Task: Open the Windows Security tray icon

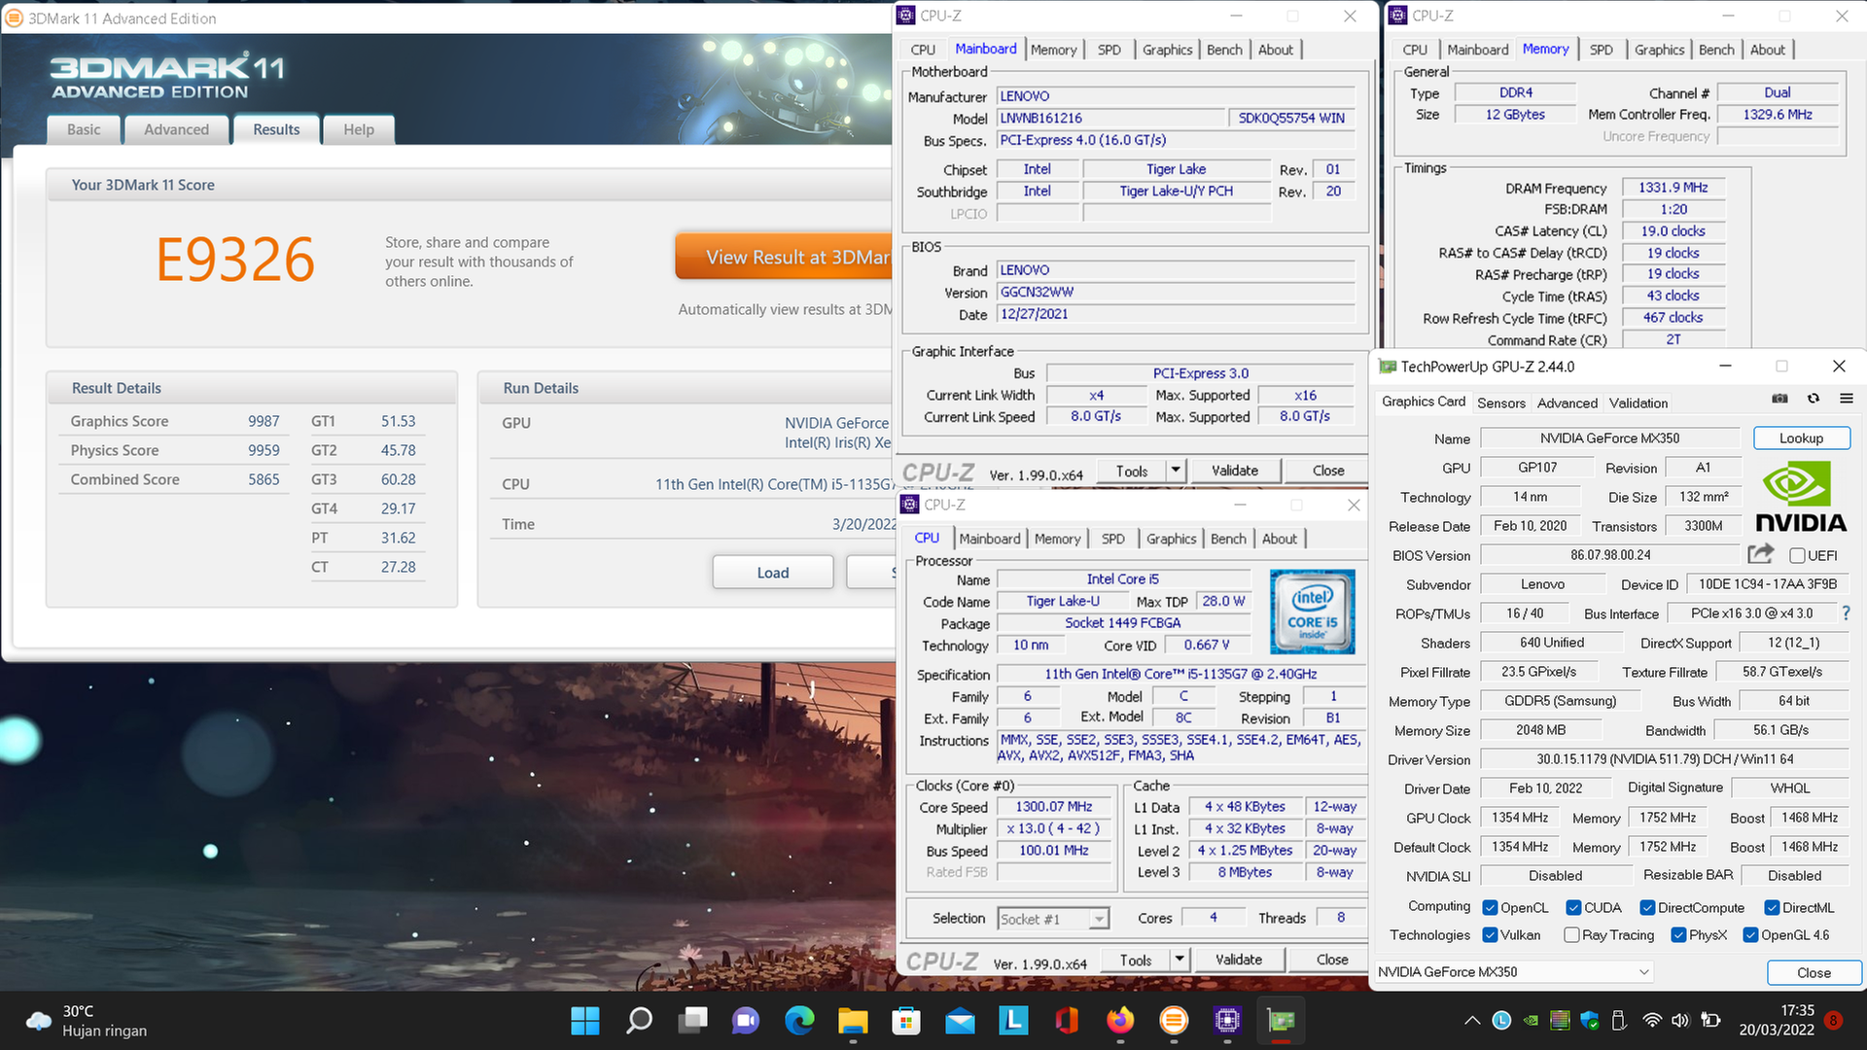Action: pyautogui.click(x=1590, y=1020)
